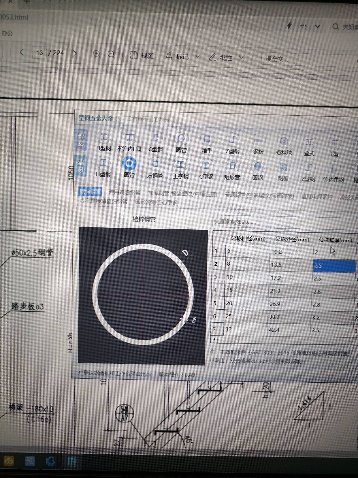This screenshot has height=478, width=358.
Task: Click the highlighted 圆管 icon in the second row
Action: 129,168
